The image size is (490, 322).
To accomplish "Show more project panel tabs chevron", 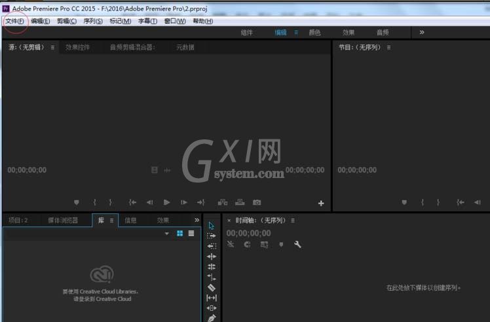I will (197, 220).
